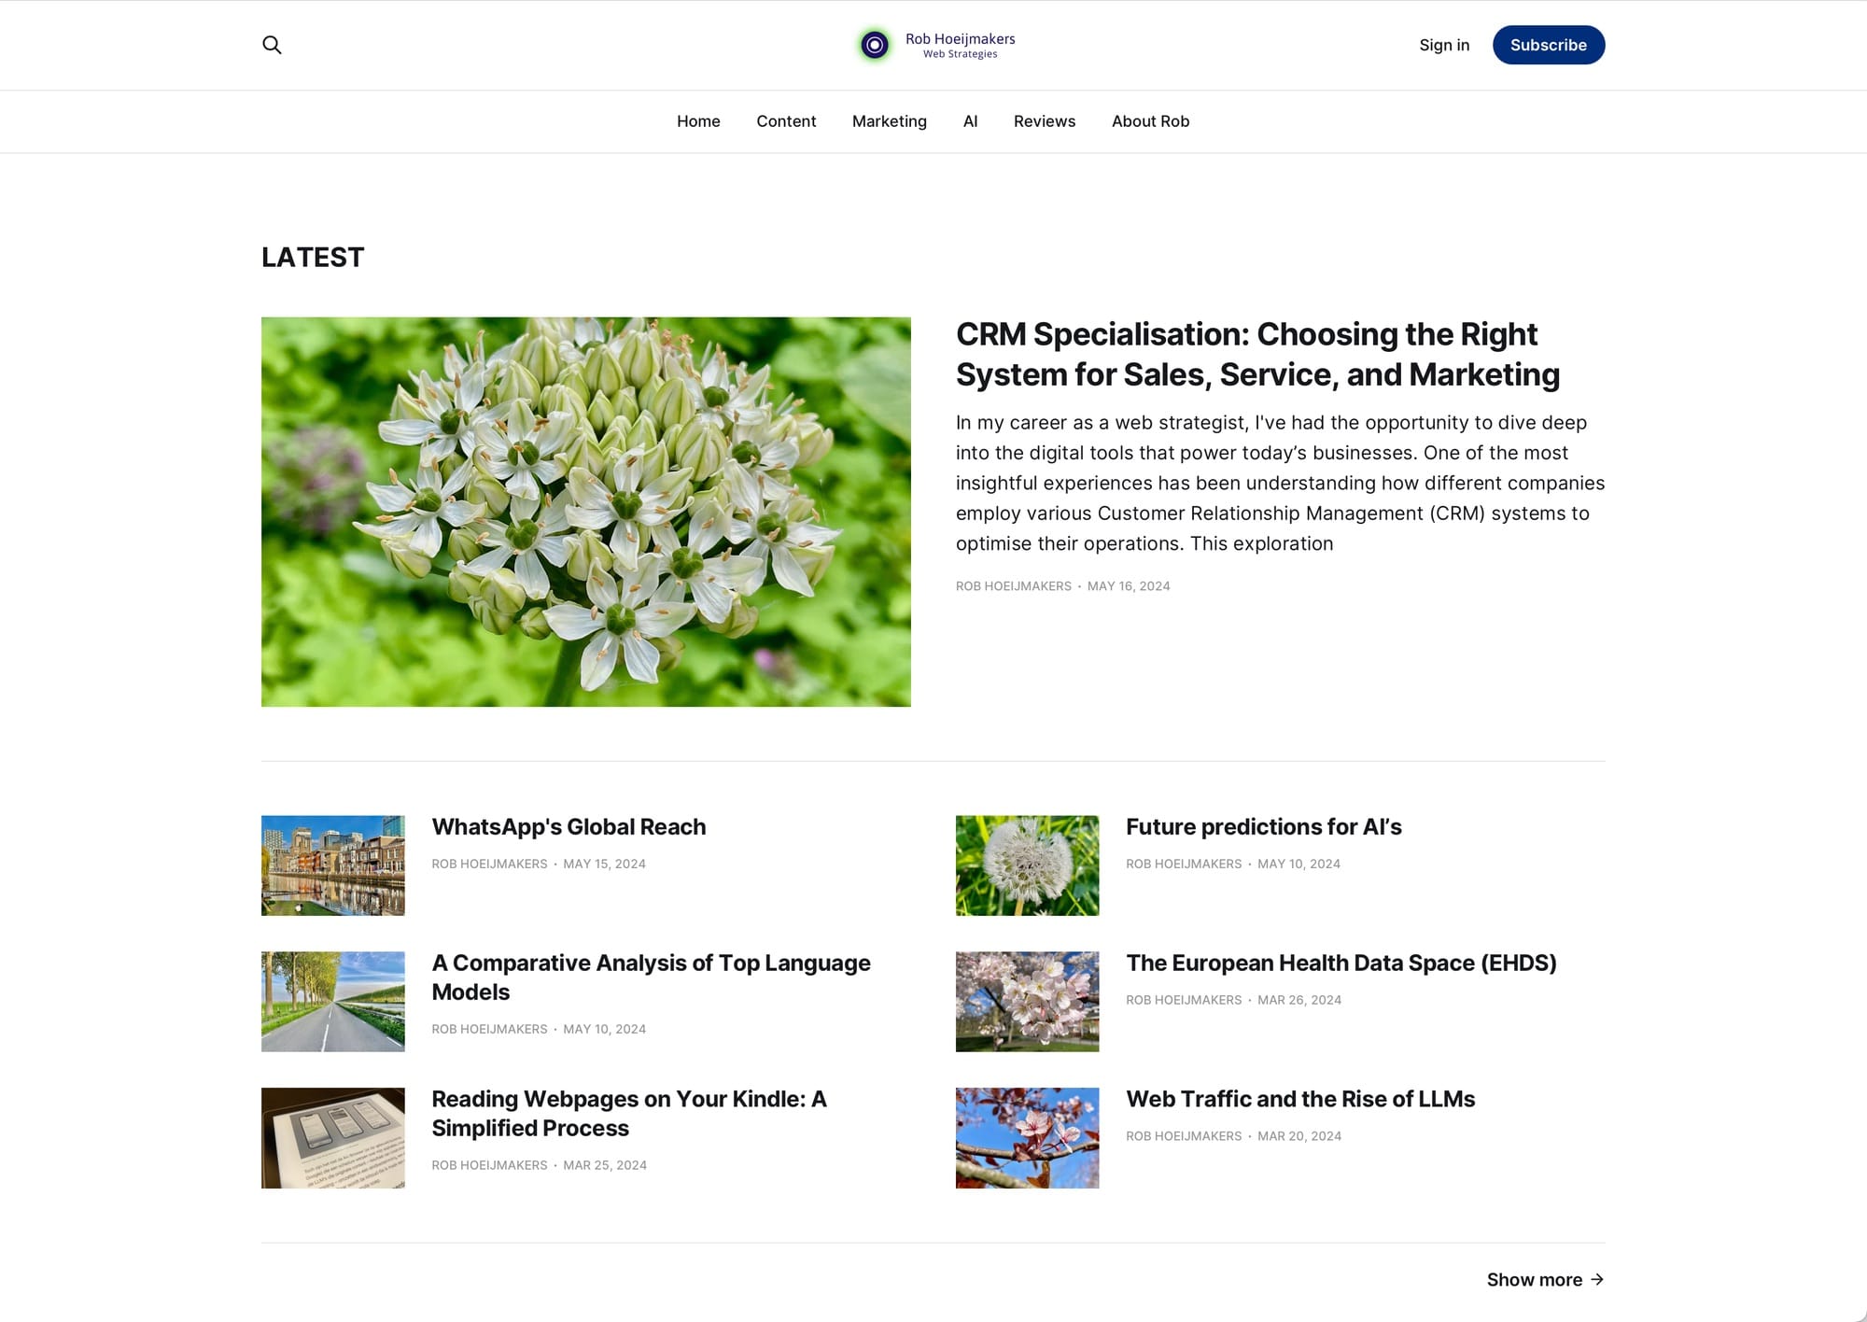Open the Content navigation item

[786, 121]
